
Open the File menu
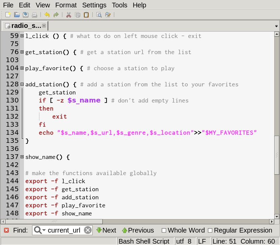[8, 5]
